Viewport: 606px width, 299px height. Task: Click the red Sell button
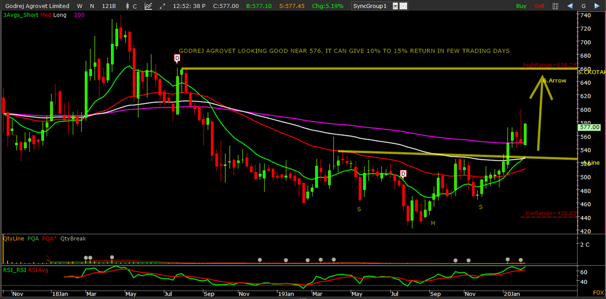click(x=539, y=6)
